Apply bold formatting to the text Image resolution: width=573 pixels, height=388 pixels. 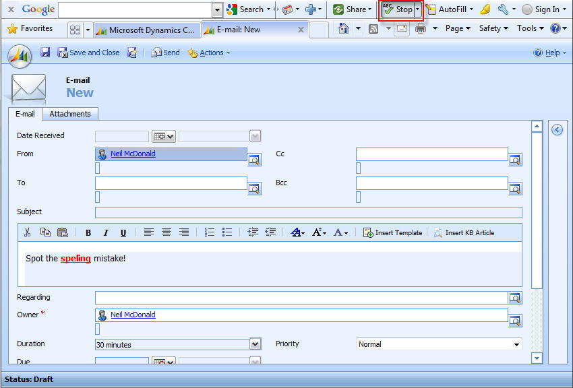88,233
